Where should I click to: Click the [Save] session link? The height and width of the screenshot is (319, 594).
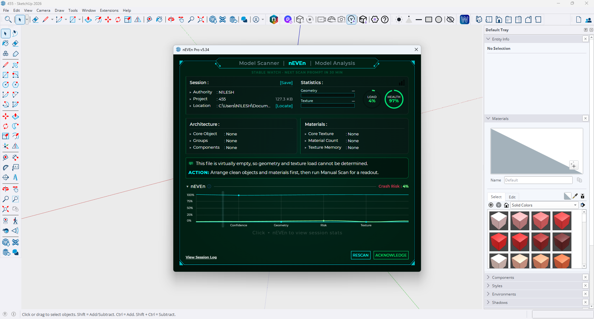tap(286, 83)
